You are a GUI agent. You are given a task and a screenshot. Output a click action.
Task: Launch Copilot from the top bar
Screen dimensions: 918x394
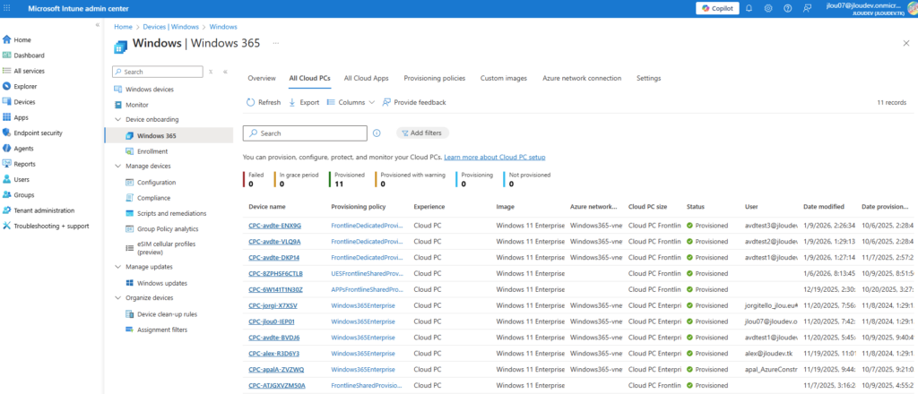coord(717,8)
